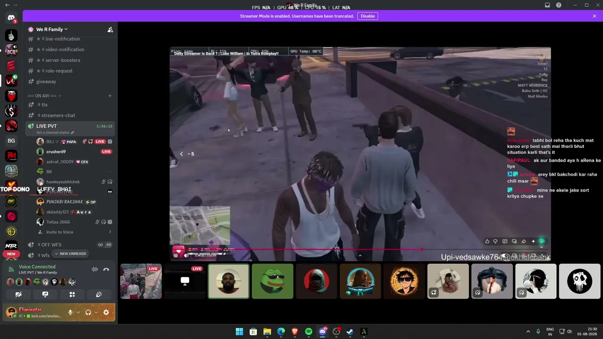Like the video with thumbs-up icon

click(x=487, y=242)
